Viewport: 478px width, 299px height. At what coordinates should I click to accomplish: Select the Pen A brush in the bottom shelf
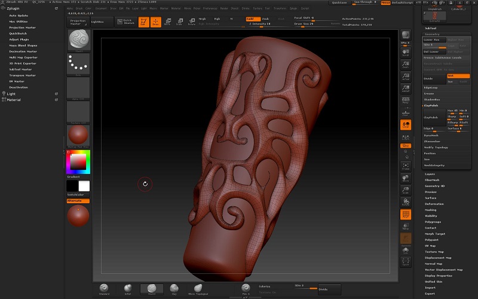(246, 289)
